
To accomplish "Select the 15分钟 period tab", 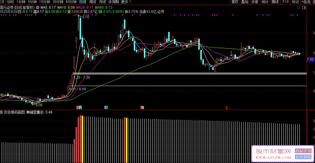I will (44, 2).
